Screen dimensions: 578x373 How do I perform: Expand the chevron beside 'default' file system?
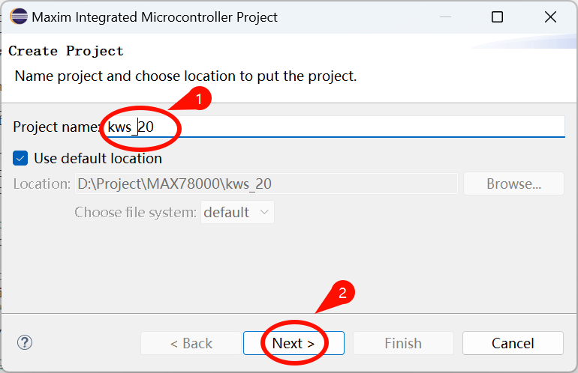point(264,212)
